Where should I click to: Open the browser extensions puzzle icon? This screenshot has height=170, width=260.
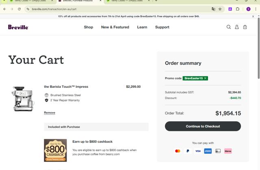pos(238,9)
